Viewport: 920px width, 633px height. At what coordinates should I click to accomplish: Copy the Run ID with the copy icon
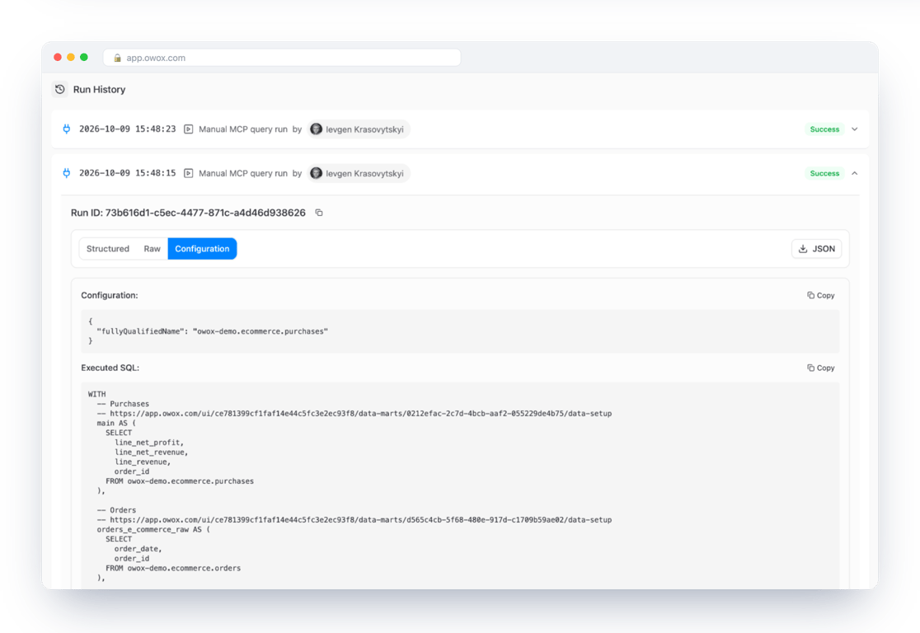click(x=319, y=213)
